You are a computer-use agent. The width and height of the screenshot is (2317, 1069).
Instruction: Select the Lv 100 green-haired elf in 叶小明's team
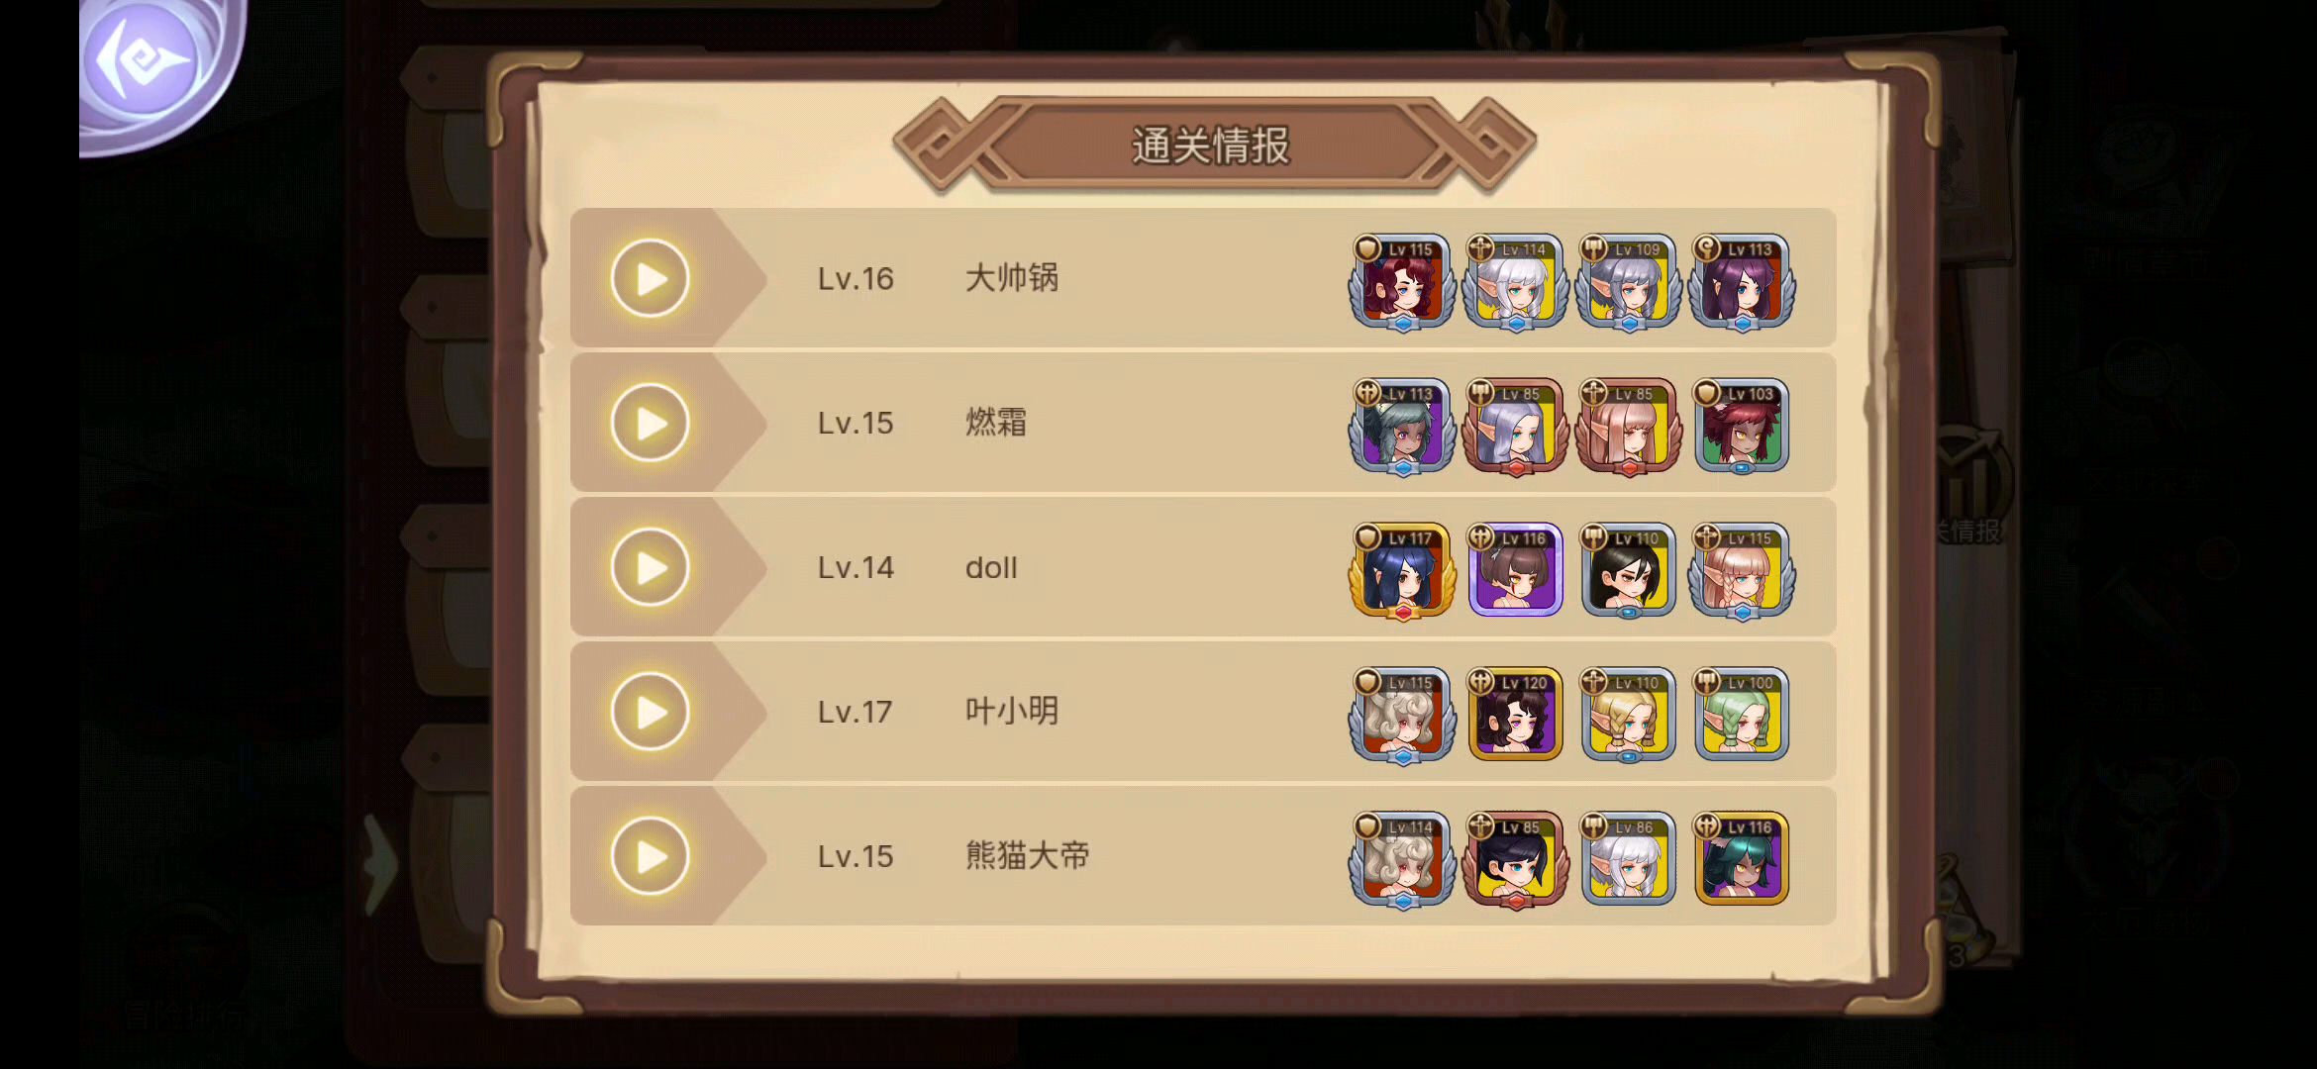tap(1742, 715)
